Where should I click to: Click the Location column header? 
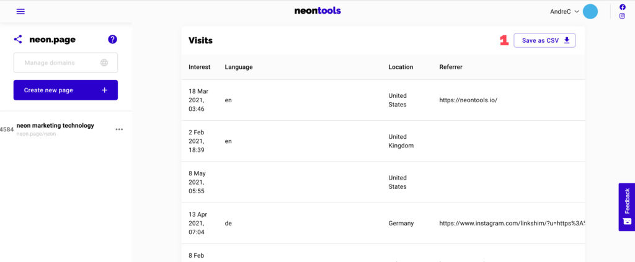[401, 67]
